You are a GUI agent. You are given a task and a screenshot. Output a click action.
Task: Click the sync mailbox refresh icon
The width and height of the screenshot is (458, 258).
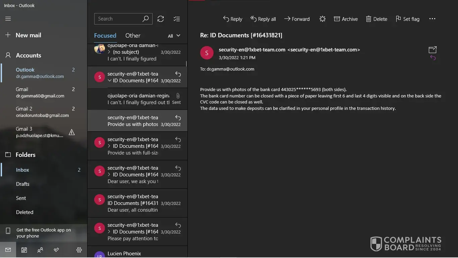tap(161, 19)
